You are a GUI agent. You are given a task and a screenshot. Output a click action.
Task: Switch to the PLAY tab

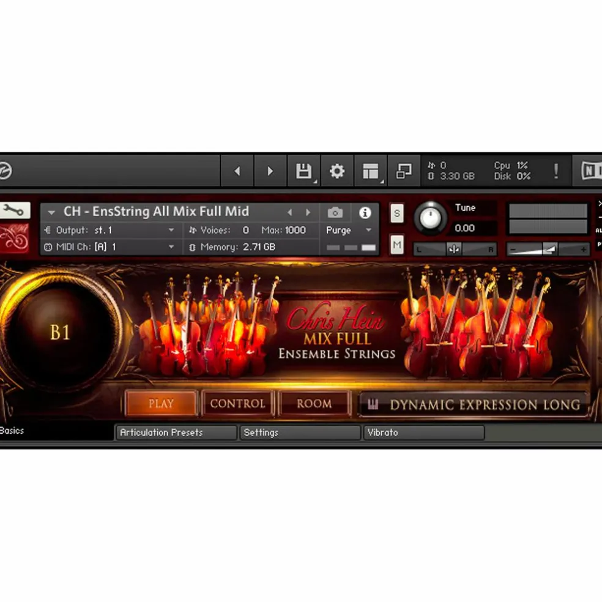tap(162, 404)
